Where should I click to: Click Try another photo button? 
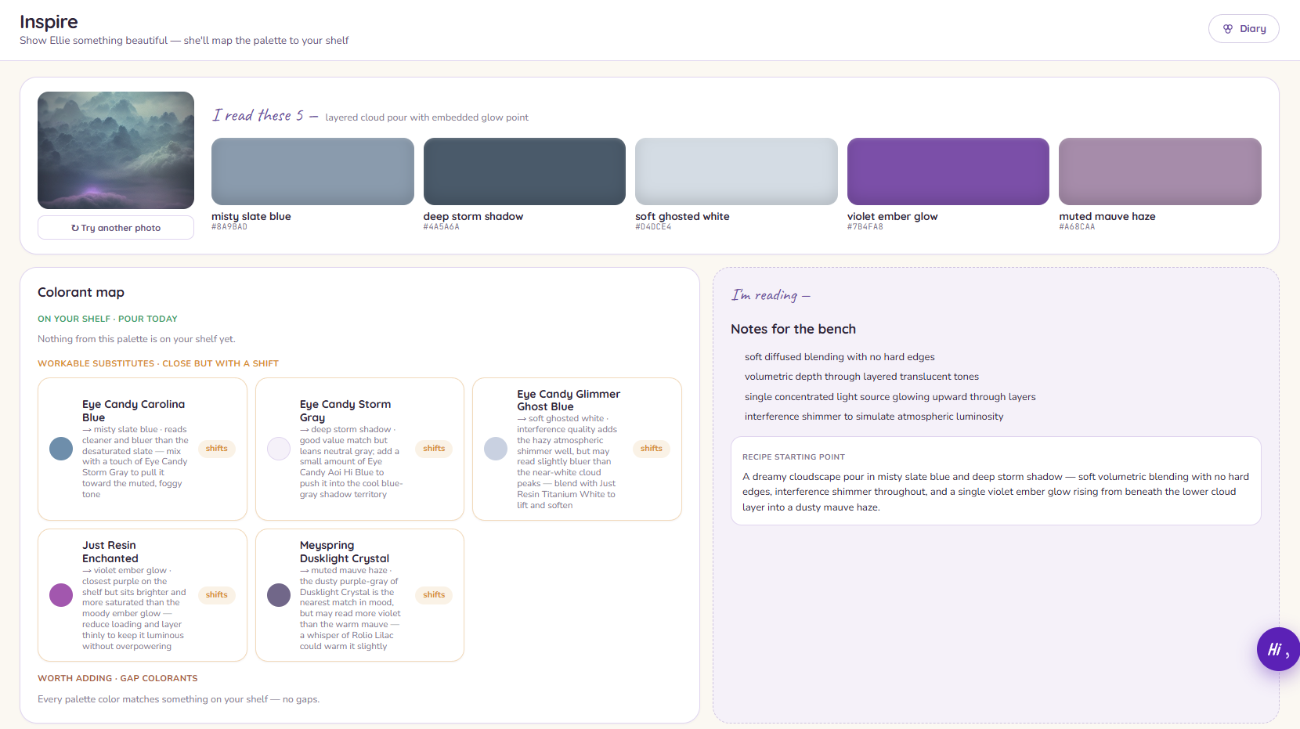(x=116, y=228)
